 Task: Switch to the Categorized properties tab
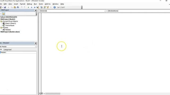coord(7,50)
